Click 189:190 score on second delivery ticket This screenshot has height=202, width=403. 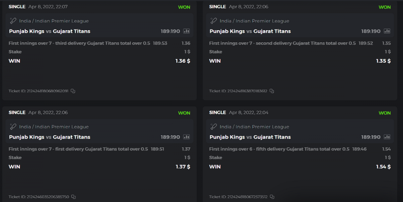371,31
